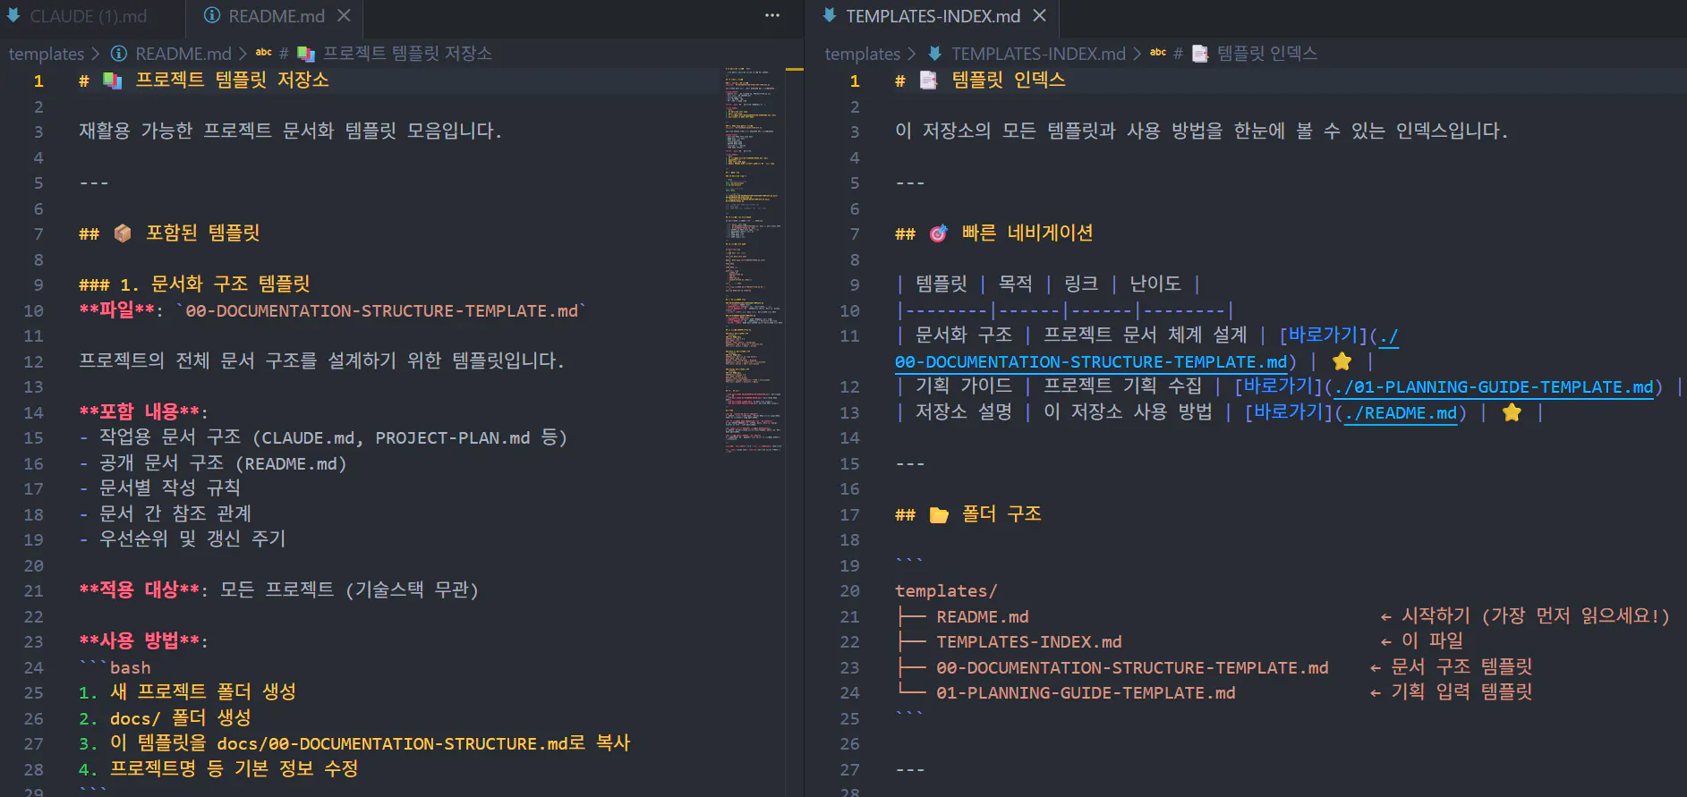Click the markdown file icon on CLAUDE (1).md tab

click(x=13, y=16)
